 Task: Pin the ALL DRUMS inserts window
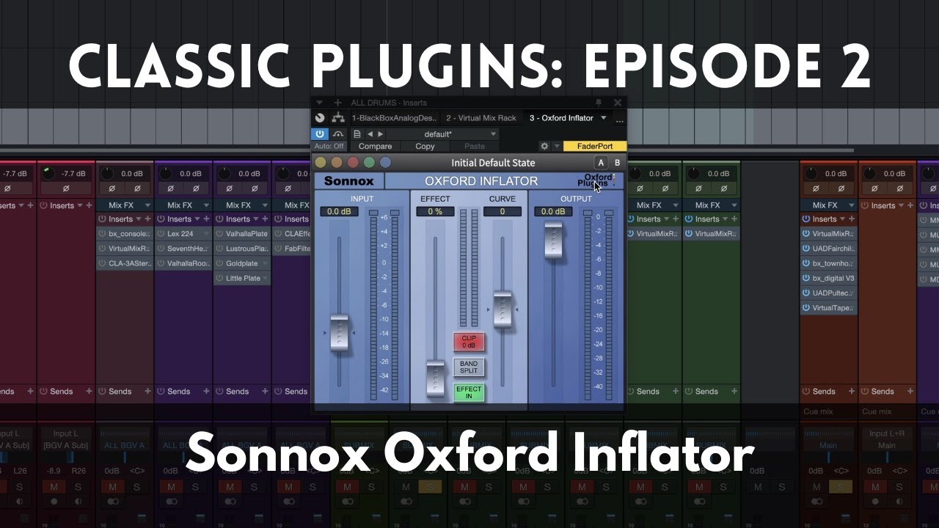pyautogui.click(x=599, y=103)
